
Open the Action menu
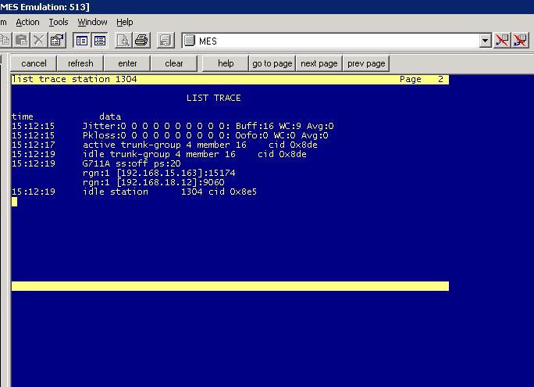click(x=27, y=22)
